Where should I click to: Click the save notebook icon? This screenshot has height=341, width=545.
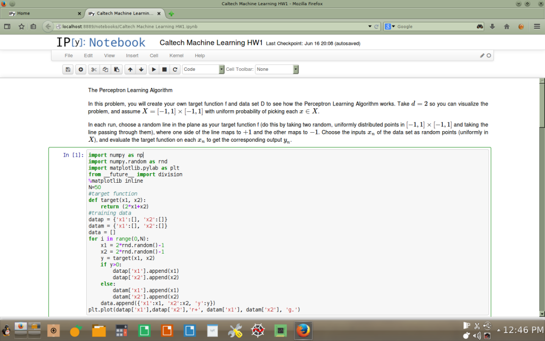[x=68, y=69]
